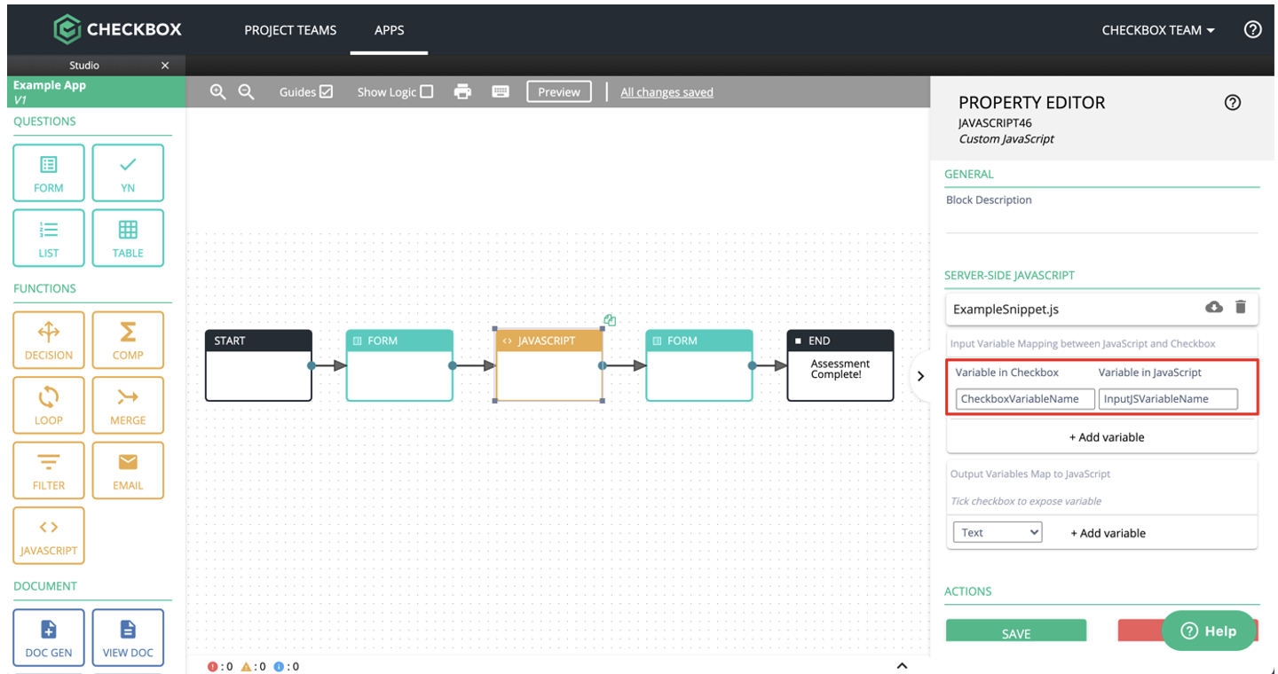This screenshot has height=674, width=1278.
Task: Click the red error counter in the status bar
Action: (x=219, y=666)
